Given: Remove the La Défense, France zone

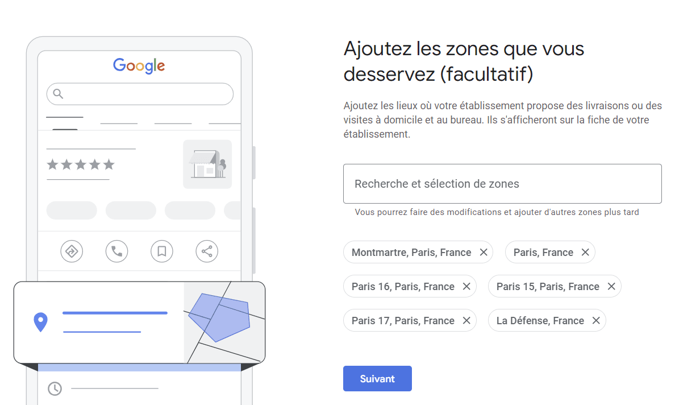Looking at the screenshot, I should point(595,320).
